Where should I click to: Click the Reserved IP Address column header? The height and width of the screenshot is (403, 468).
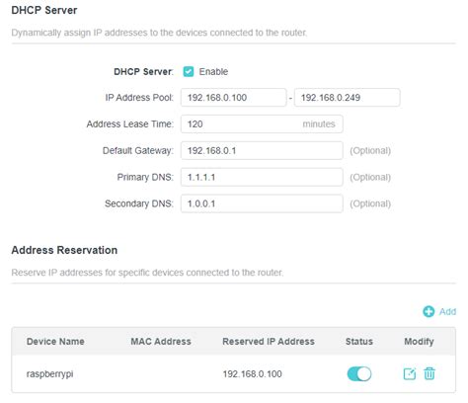(269, 342)
